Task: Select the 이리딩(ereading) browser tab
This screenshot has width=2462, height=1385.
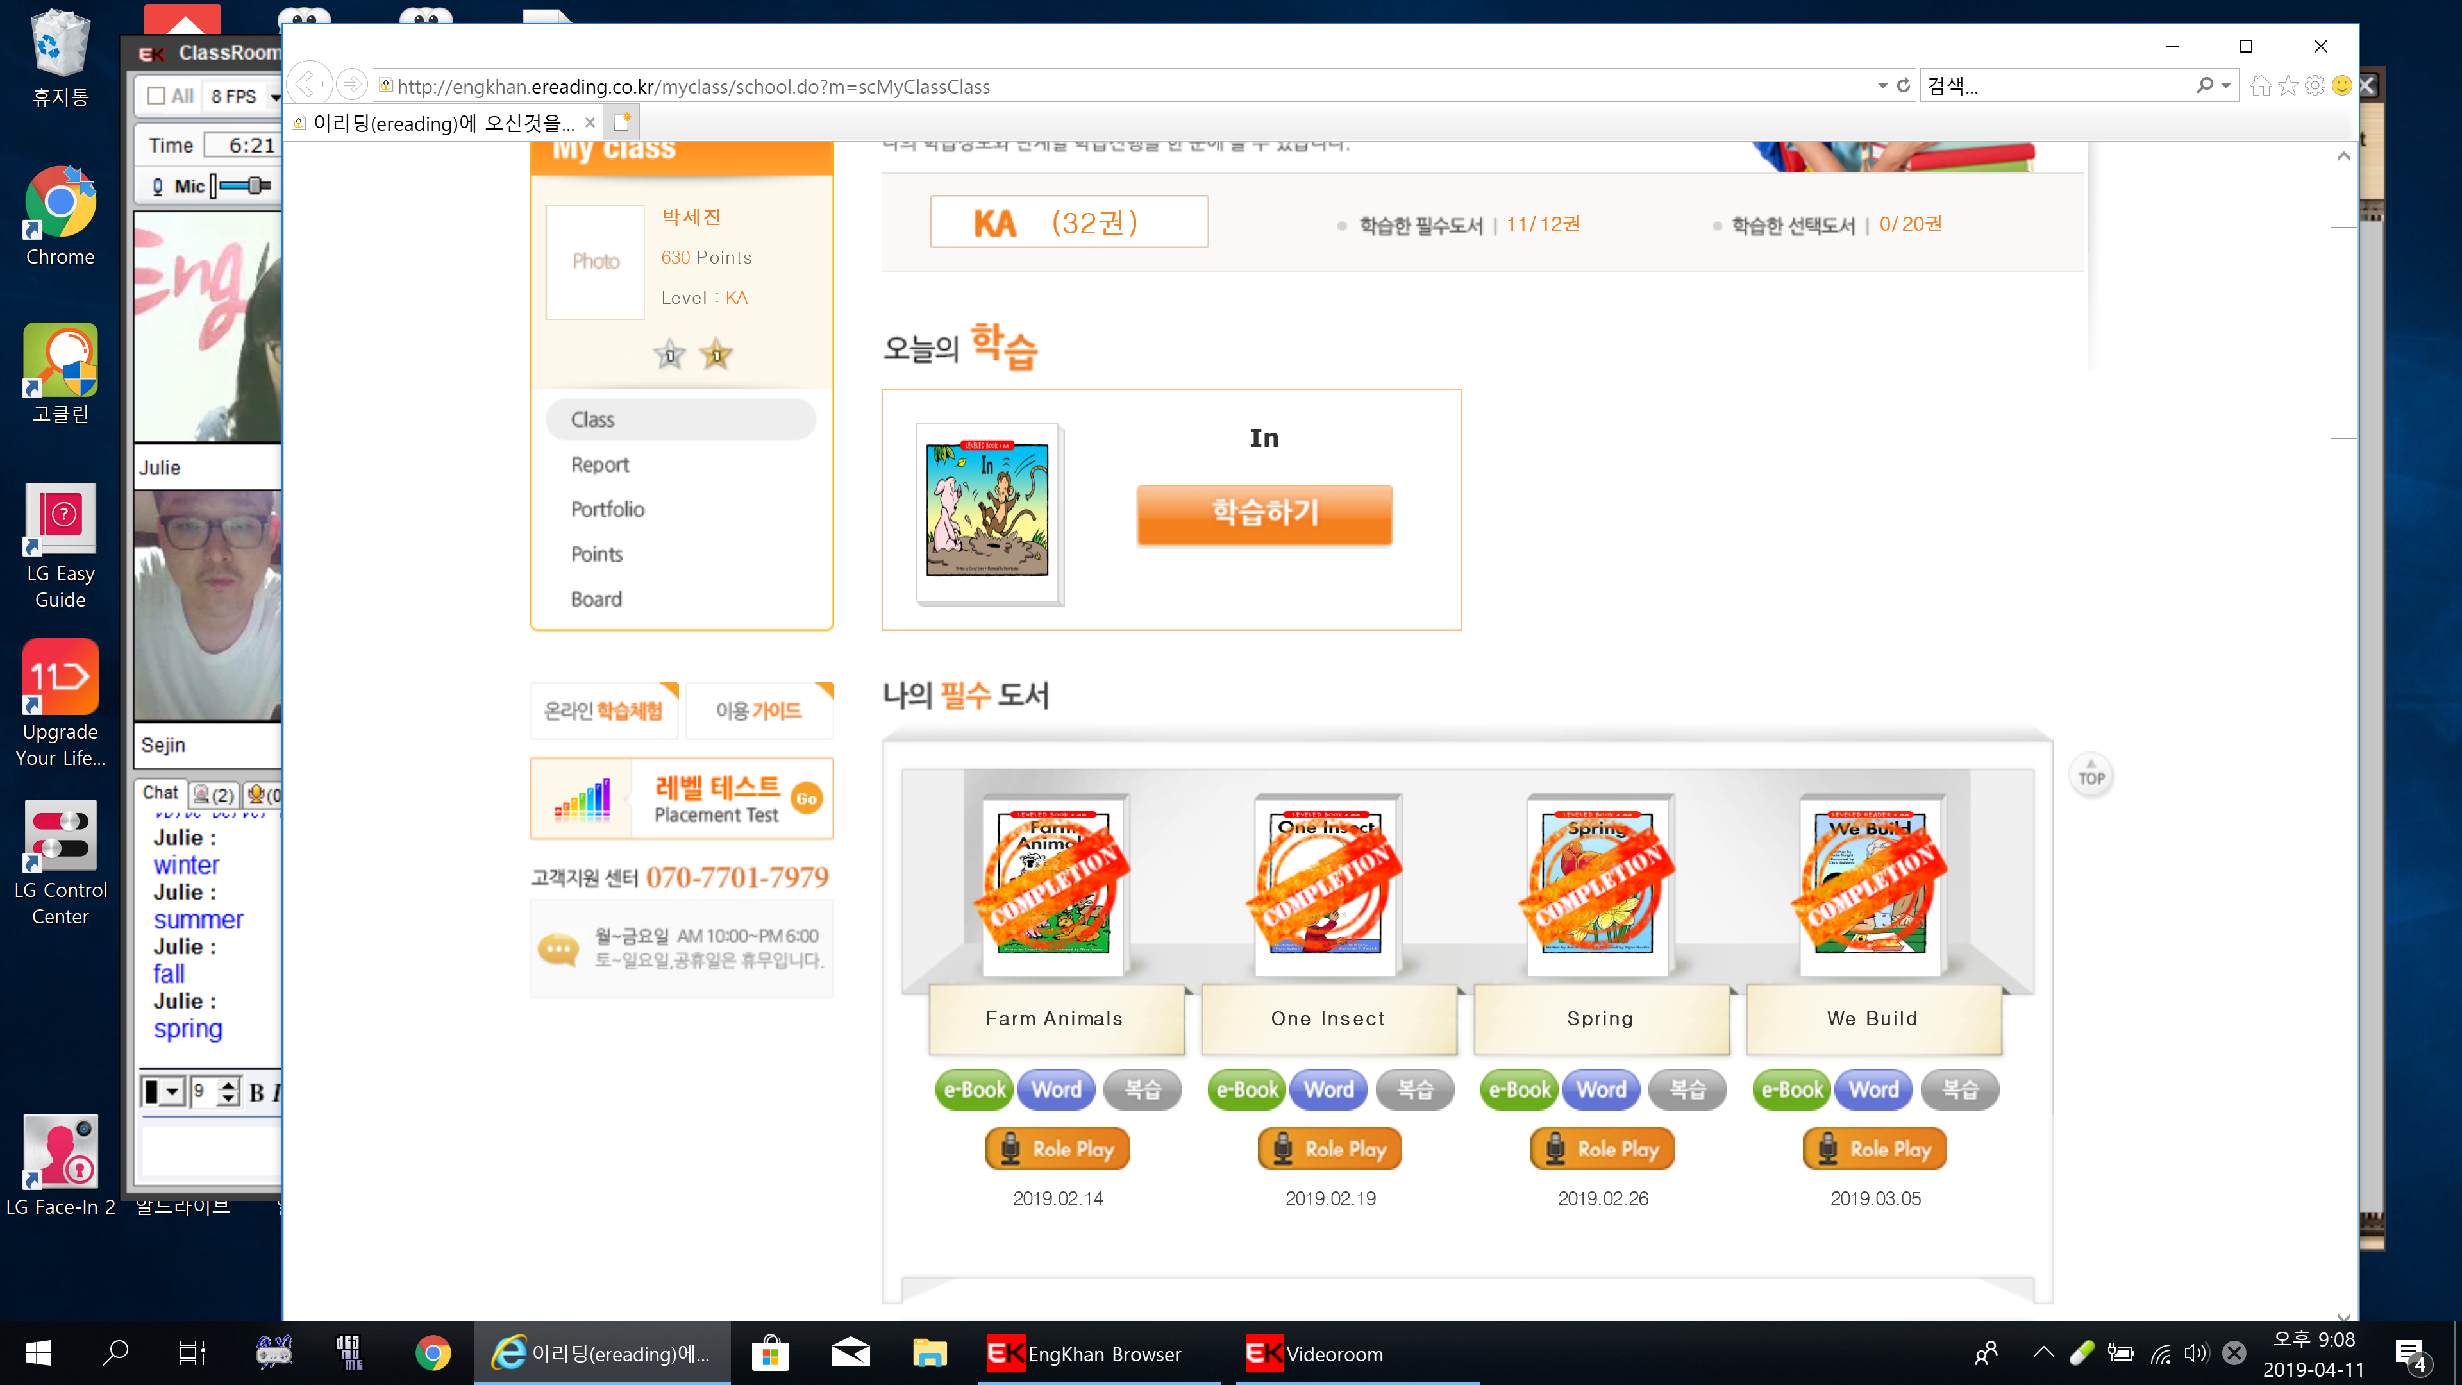Action: pos(444,123)
